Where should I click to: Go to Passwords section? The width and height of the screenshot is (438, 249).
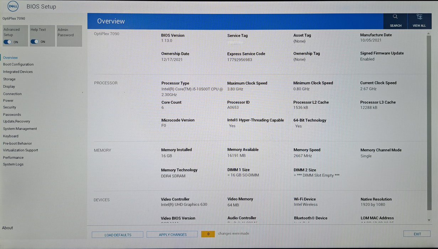pos(12,115)
